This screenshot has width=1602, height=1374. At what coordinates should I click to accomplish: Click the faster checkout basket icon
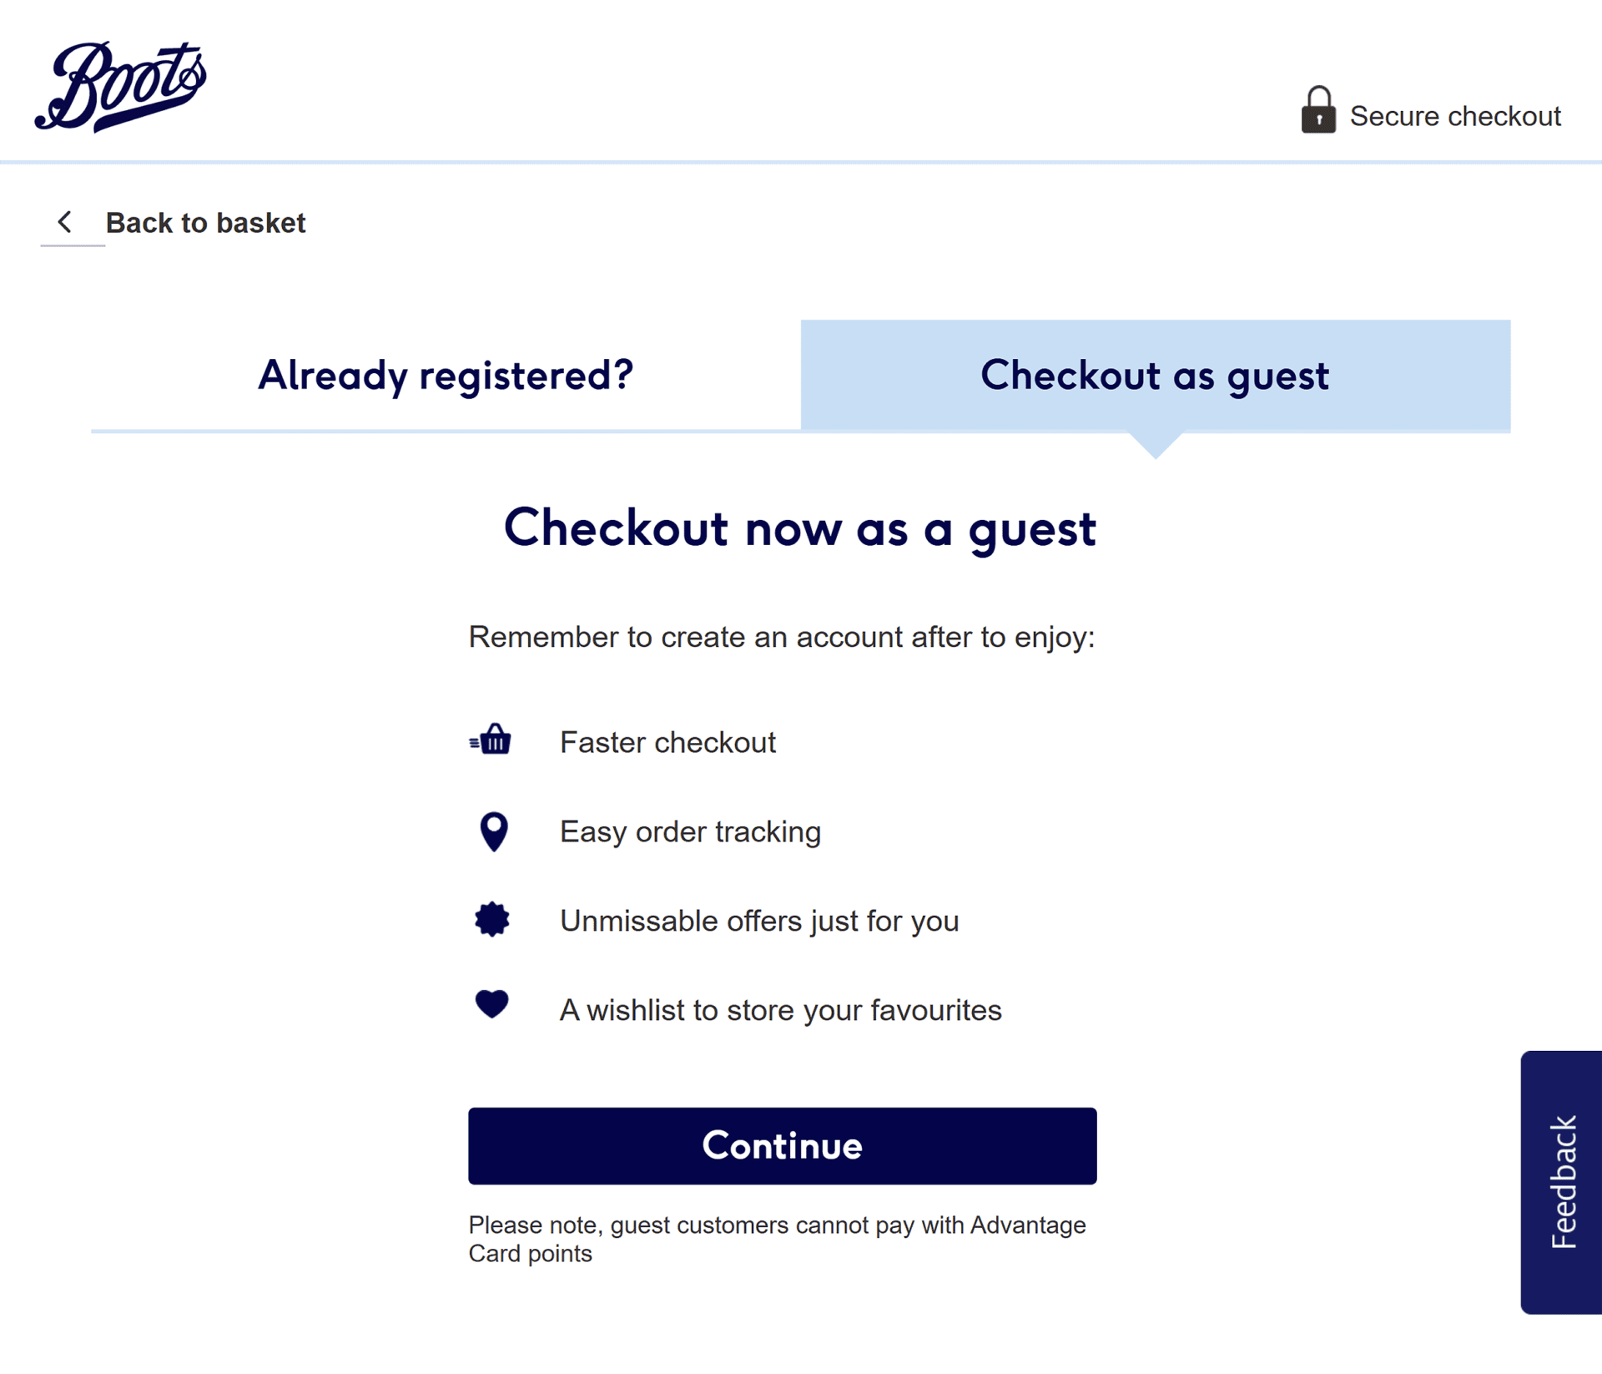pos(491,740)
